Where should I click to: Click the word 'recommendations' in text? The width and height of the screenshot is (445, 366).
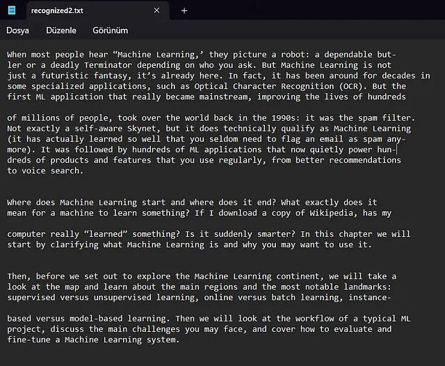click(365, 160)
